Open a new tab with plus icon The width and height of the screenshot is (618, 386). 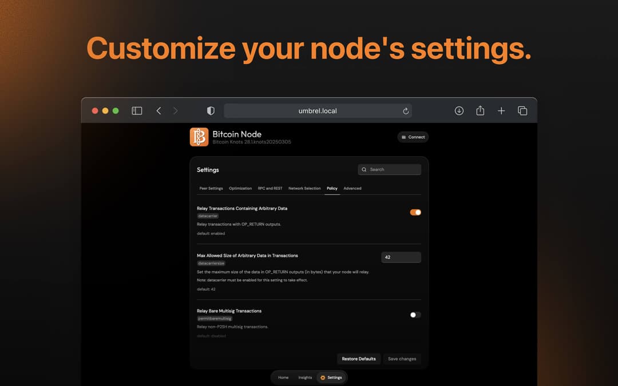click(x=501, y=111)
